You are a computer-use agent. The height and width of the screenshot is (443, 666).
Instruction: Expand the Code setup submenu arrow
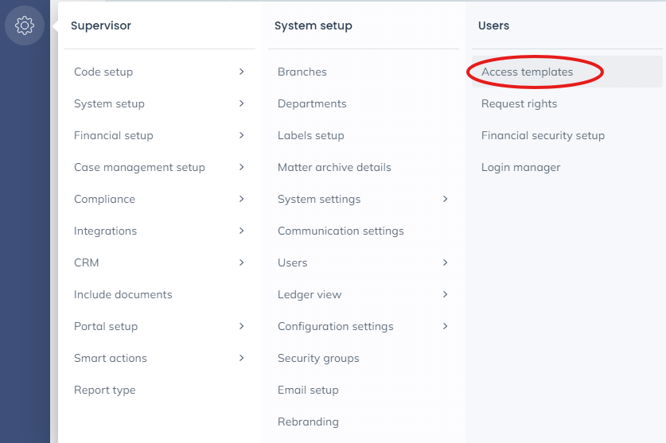point(241,72)
